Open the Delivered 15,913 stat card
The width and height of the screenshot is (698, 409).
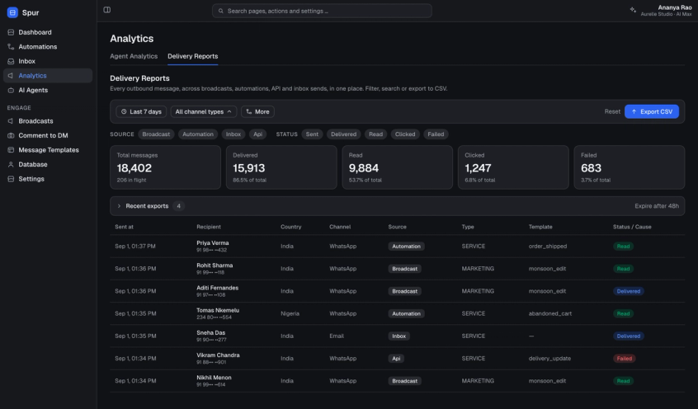[281, 167]
